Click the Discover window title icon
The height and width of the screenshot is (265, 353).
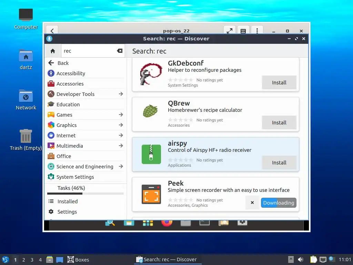[49, 39]
